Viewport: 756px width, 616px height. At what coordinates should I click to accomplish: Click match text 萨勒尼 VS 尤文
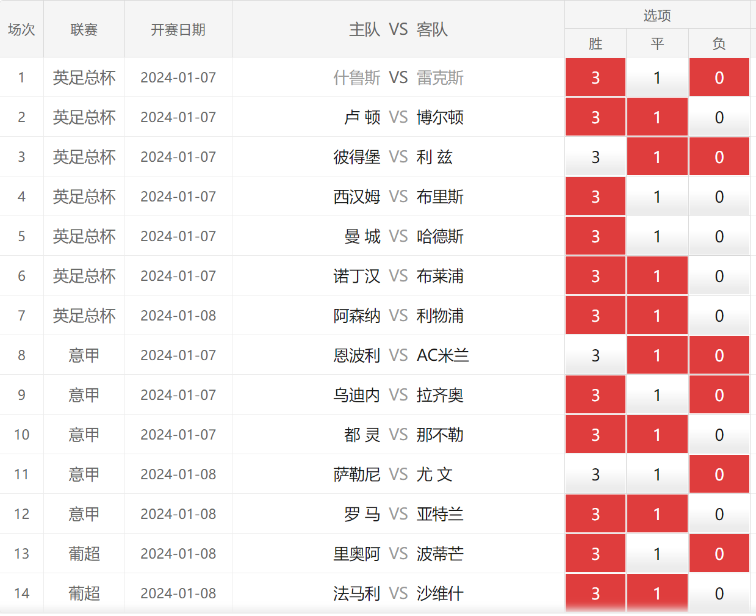point(393,474)
